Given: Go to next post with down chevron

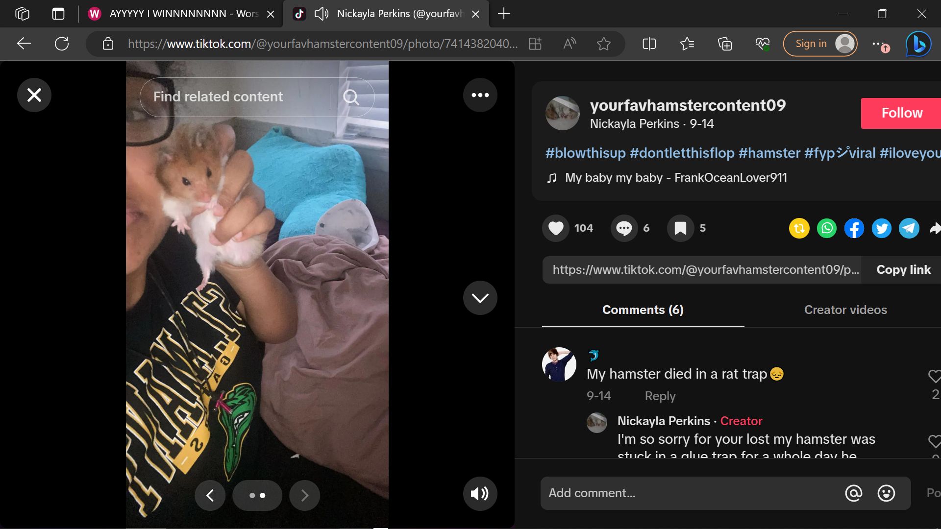Looking at the screenshot, I should point(480,298).
